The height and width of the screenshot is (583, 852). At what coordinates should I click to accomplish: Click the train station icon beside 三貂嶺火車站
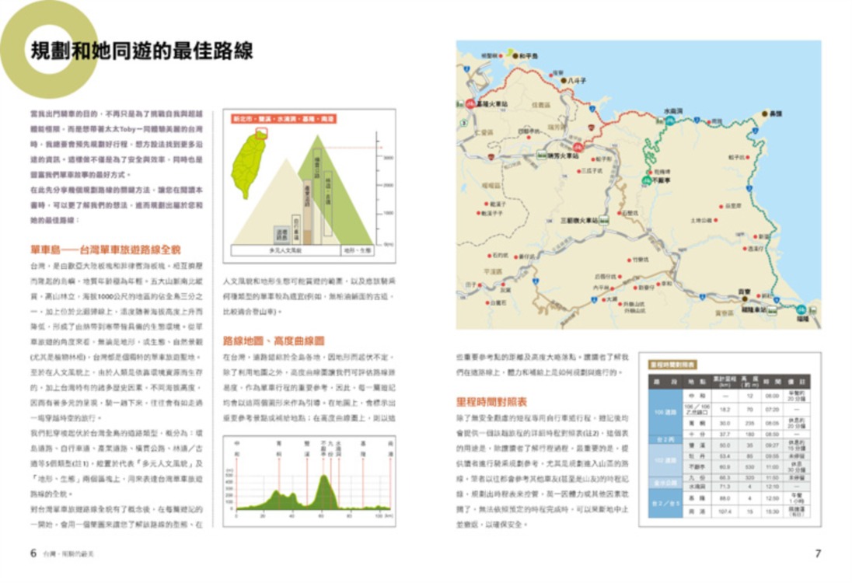coord(603,221)
